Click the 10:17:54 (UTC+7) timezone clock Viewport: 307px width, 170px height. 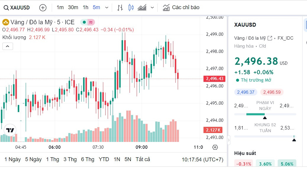202,160
